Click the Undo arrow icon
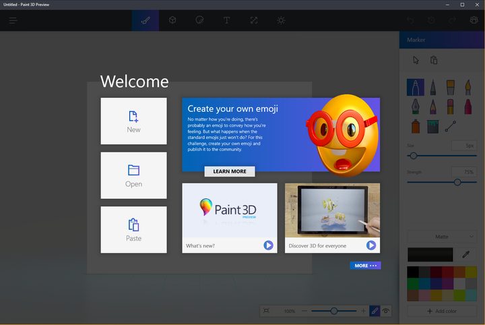Screen dimensions: 485x325 [x=410, y=20]
